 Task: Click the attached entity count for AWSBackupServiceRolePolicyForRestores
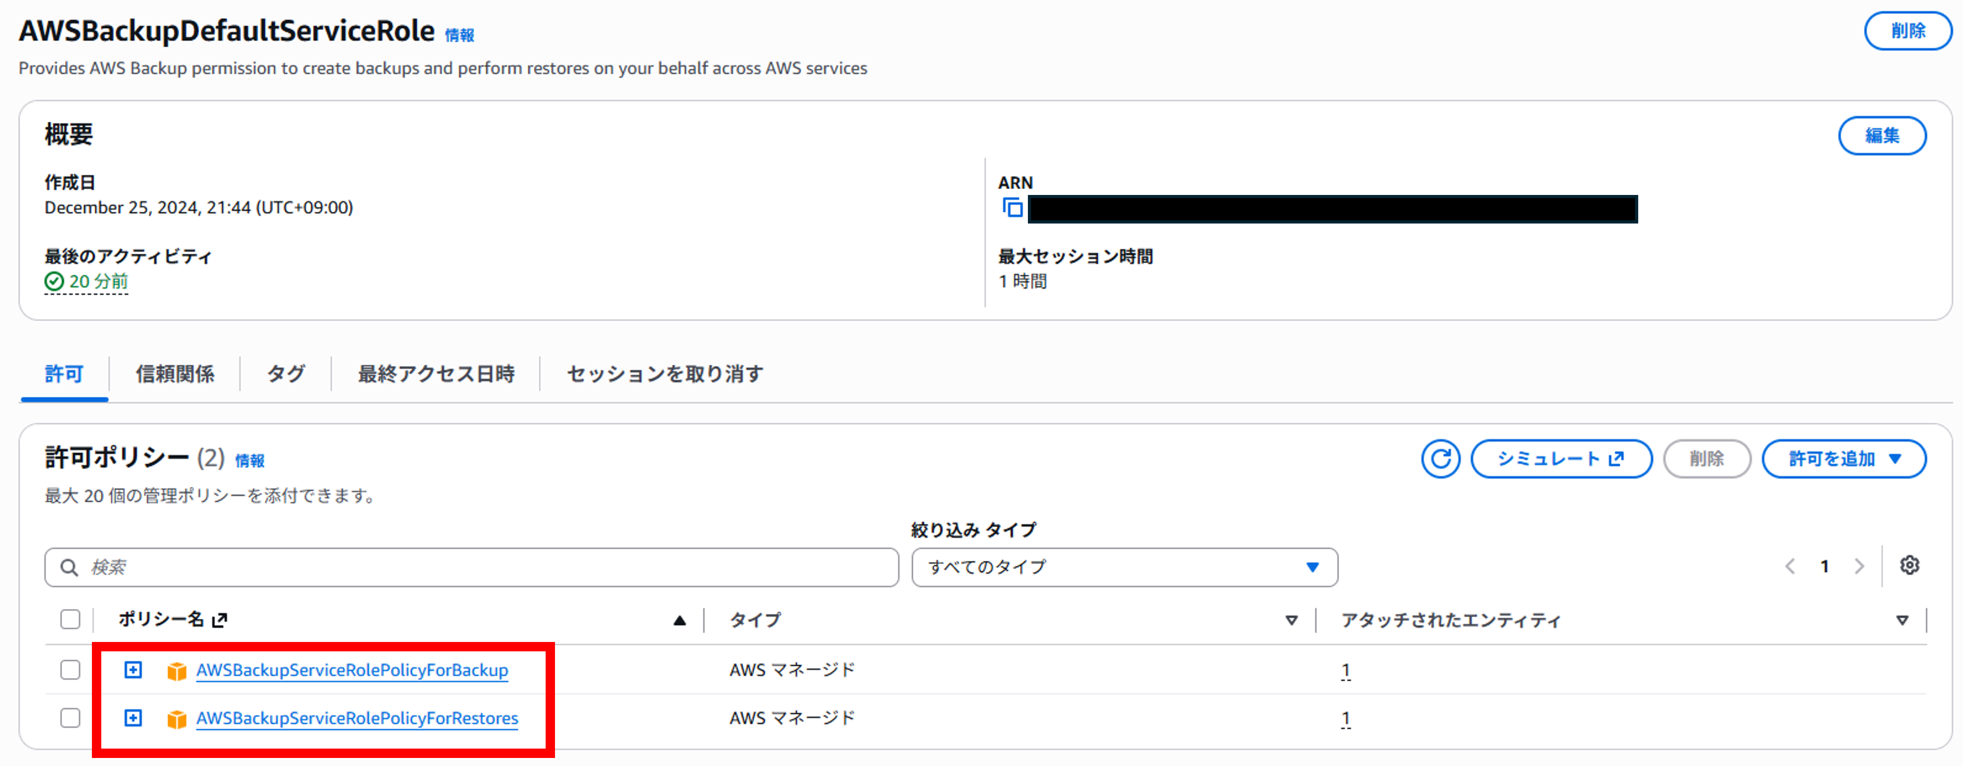pos(1346,719)
